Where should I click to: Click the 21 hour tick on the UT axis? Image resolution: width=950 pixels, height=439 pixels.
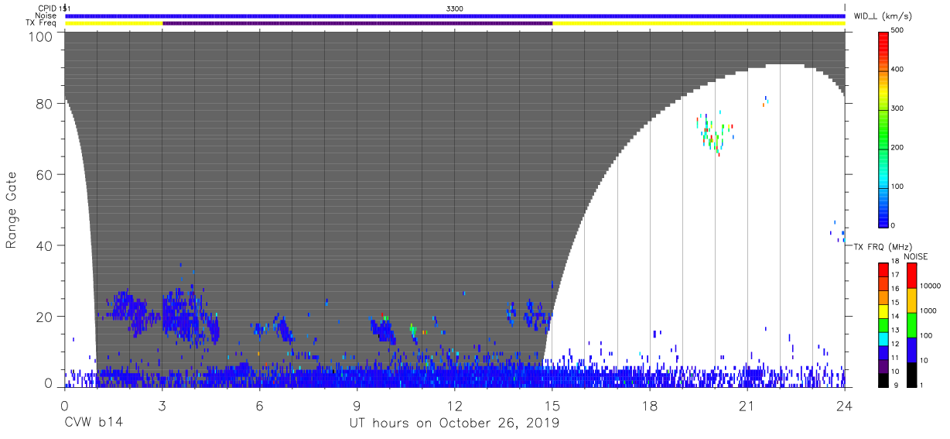[x=747, y=405]
